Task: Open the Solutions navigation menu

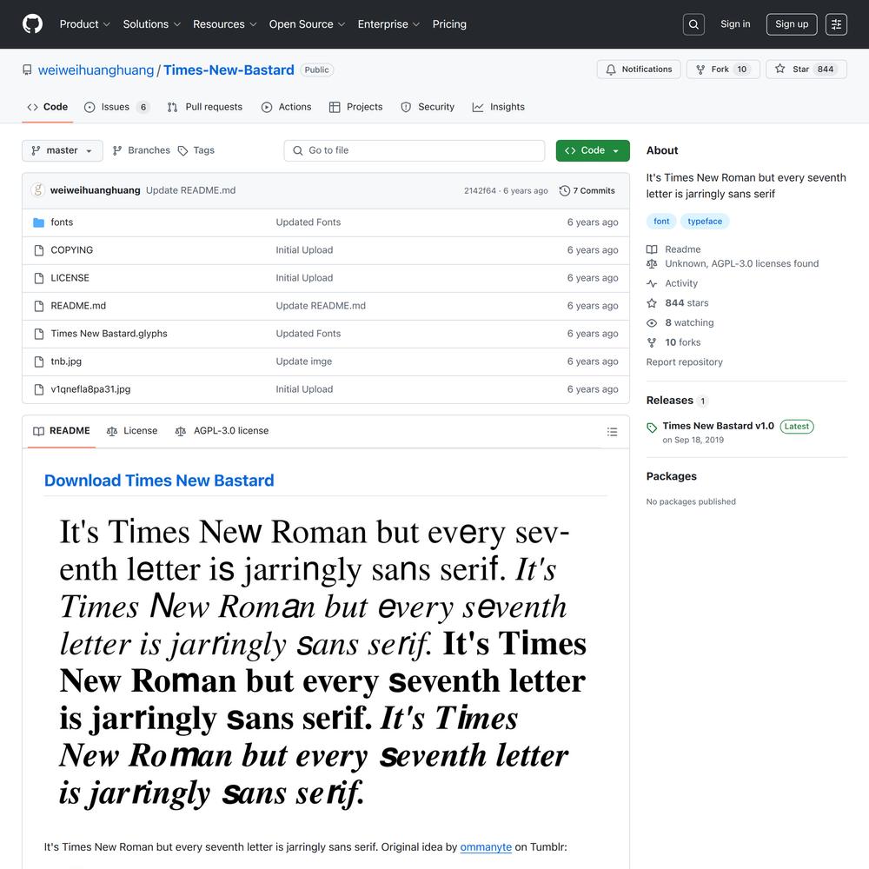Action: pyautogui.click(x=151, y=24)
